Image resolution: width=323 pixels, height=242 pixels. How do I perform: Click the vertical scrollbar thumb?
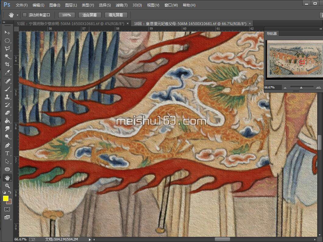pos(319,143)
